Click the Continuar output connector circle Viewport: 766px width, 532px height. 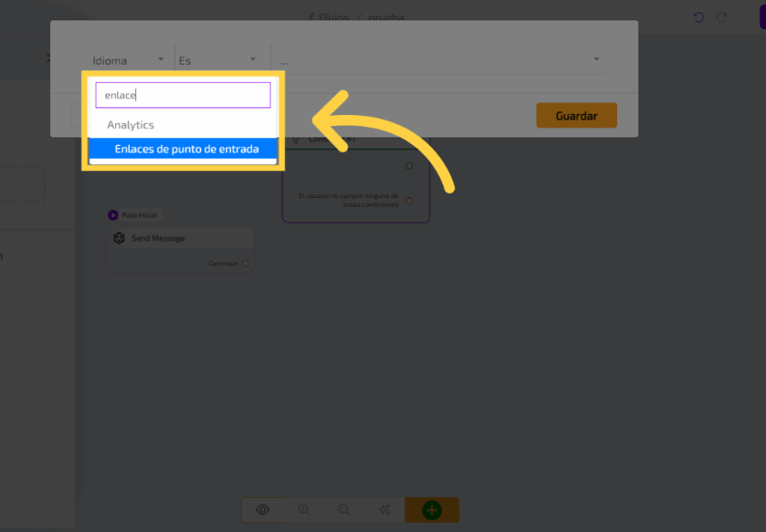(x=245, y=263)
